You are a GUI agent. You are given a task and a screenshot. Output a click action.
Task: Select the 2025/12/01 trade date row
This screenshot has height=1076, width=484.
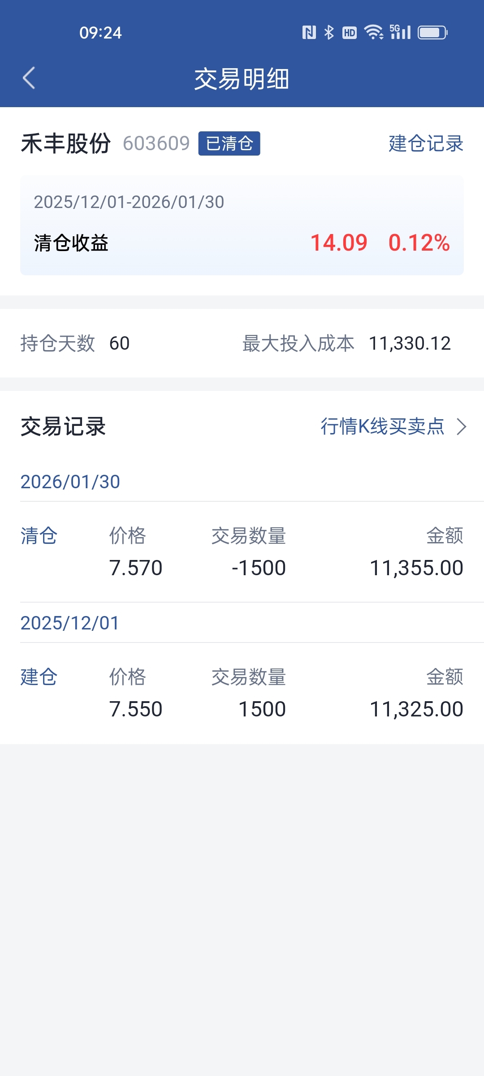70,623
